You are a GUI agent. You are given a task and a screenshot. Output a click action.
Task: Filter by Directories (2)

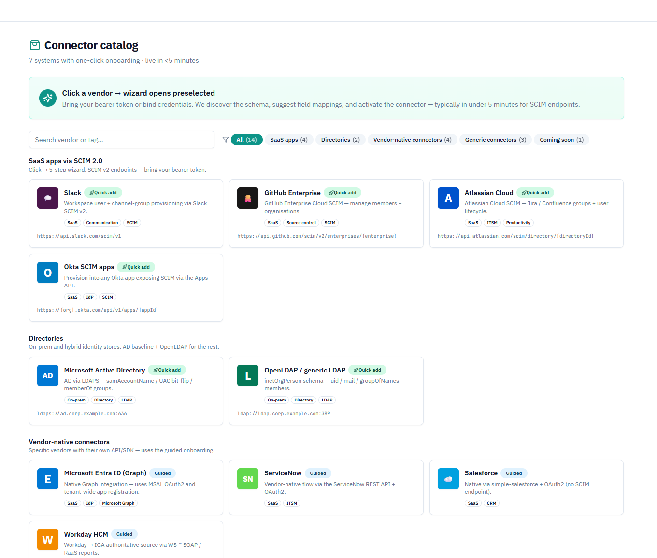pos(341,140)
